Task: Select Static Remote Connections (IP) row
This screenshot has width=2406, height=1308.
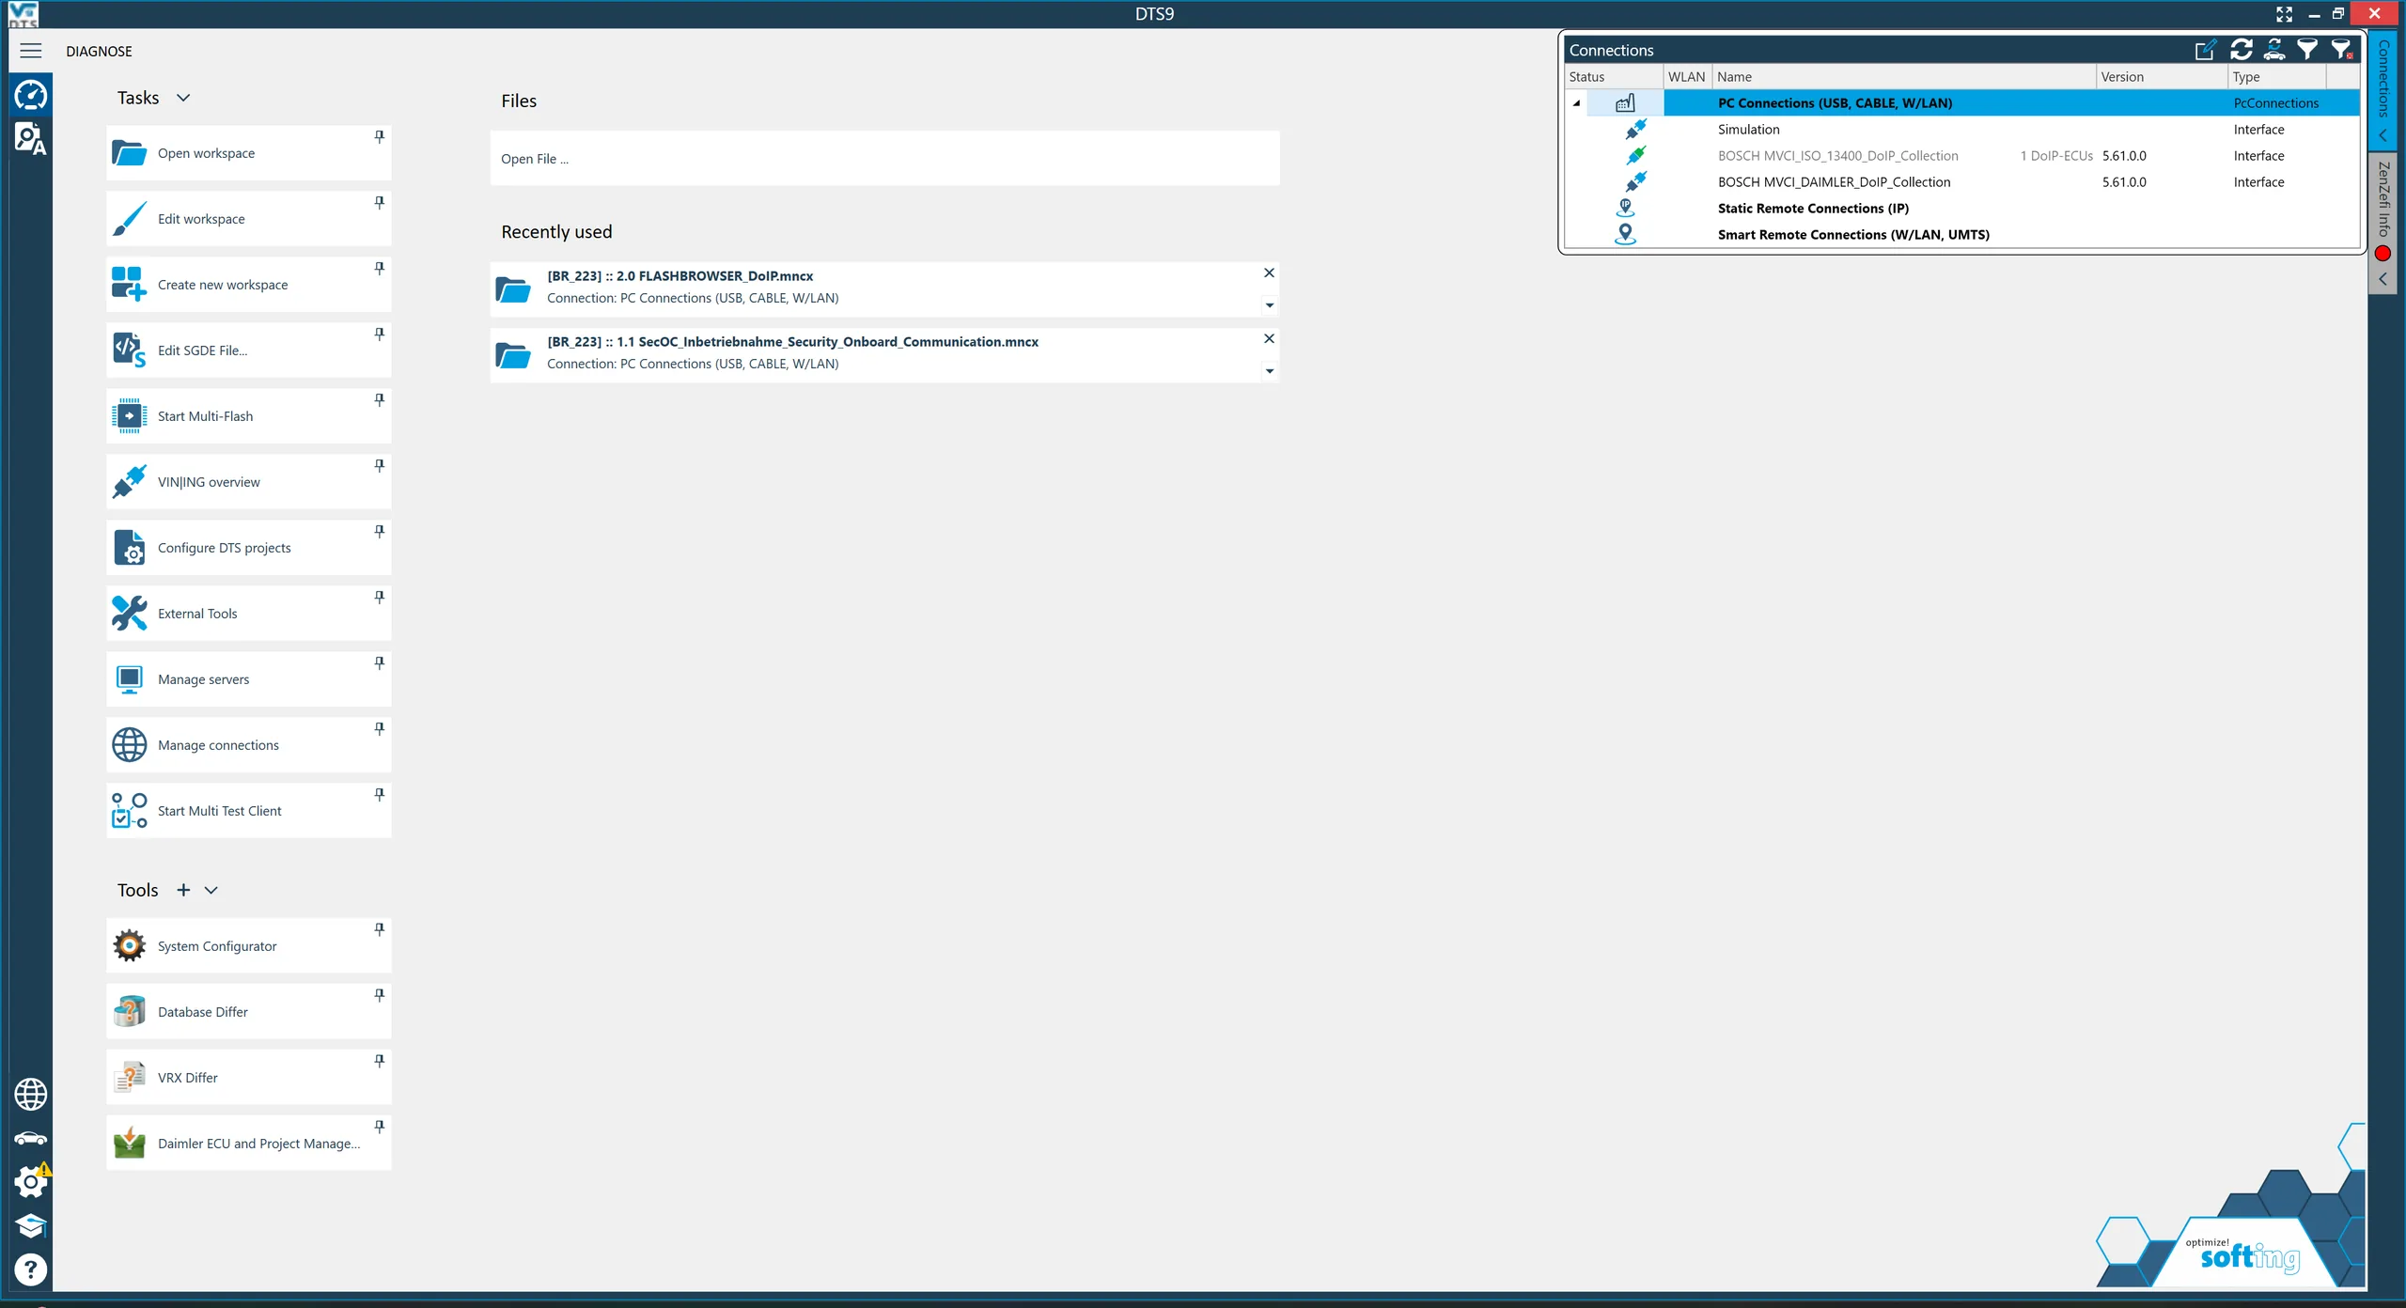Action: point(1963,209)
